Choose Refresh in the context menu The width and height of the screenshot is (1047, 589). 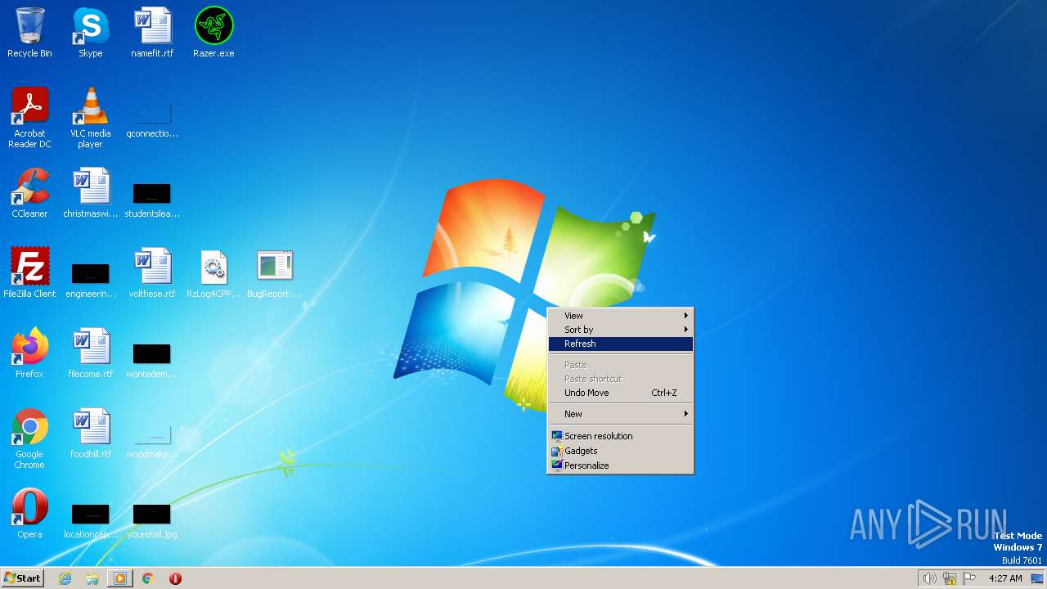coord(620,344)
